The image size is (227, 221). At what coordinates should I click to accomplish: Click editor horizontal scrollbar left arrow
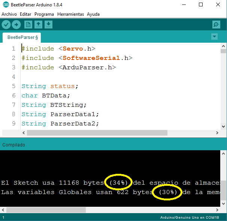[x=24, y=133]
